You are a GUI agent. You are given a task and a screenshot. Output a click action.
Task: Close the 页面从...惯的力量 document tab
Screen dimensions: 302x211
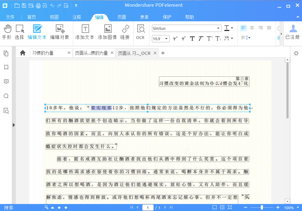coord(112,53)
